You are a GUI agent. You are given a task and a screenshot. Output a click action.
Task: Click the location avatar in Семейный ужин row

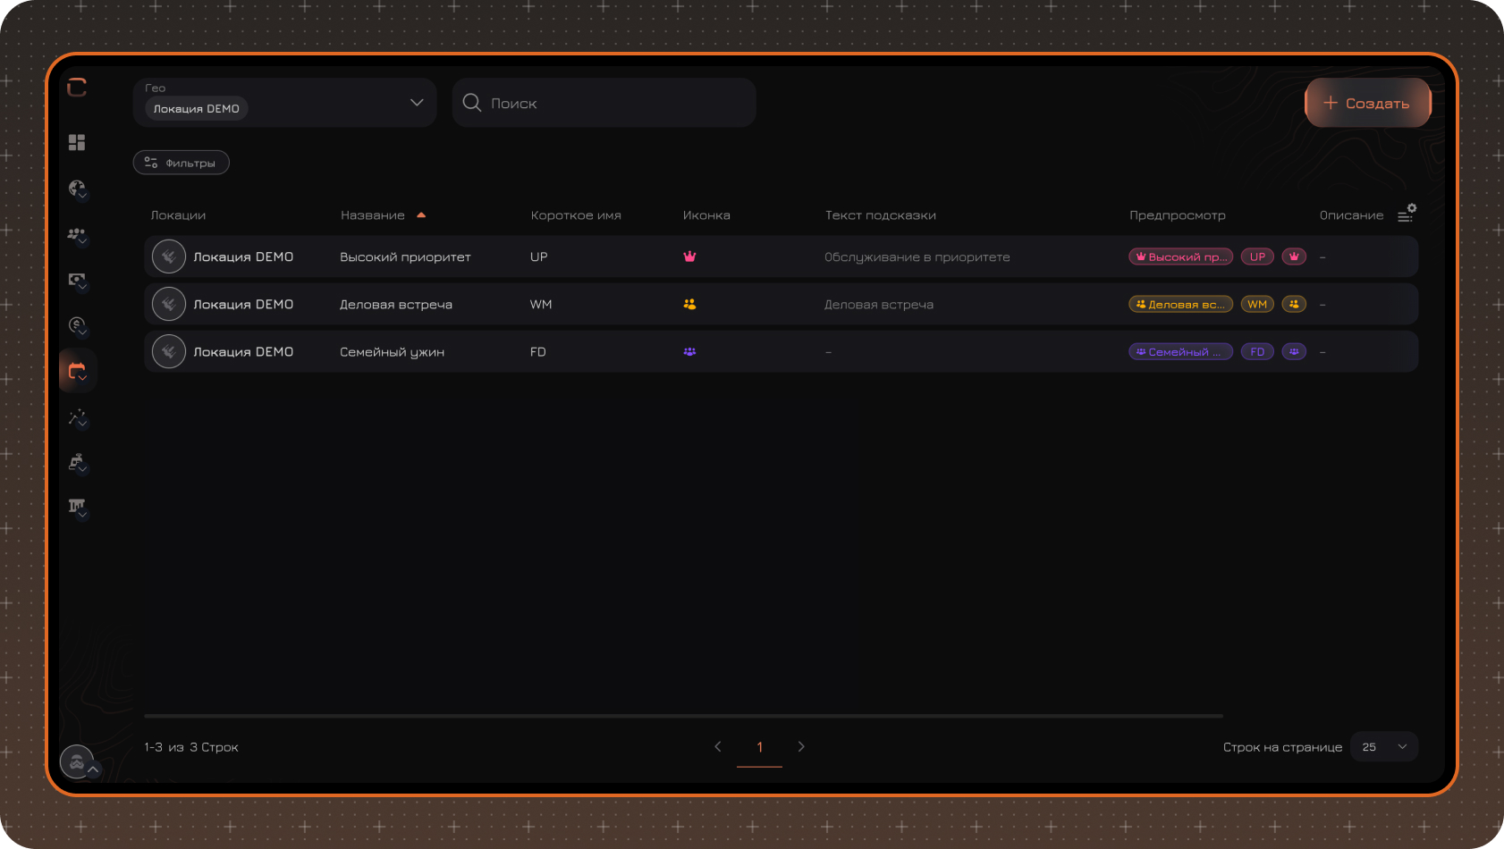[168, 351]
